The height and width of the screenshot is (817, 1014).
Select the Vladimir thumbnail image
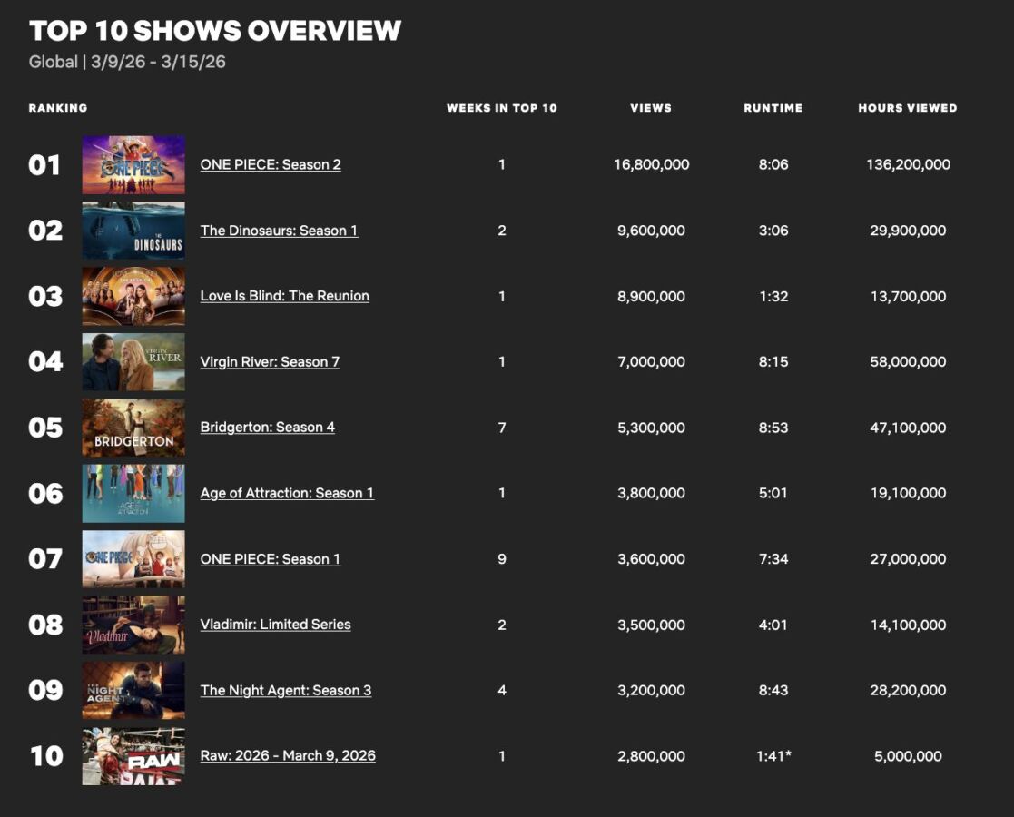tap(133, 625)
